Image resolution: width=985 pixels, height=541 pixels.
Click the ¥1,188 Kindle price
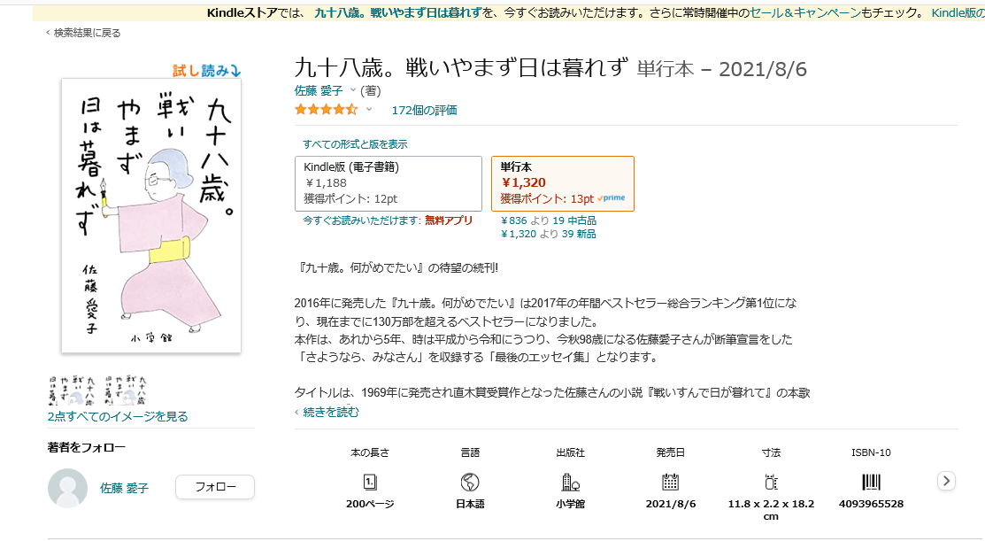point(326,183)
